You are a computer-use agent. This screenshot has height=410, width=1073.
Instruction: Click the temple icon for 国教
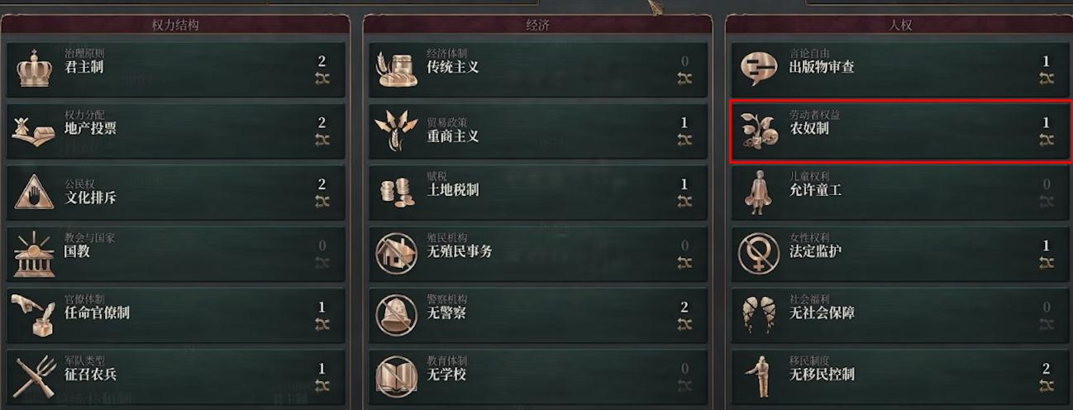(35, 254)
